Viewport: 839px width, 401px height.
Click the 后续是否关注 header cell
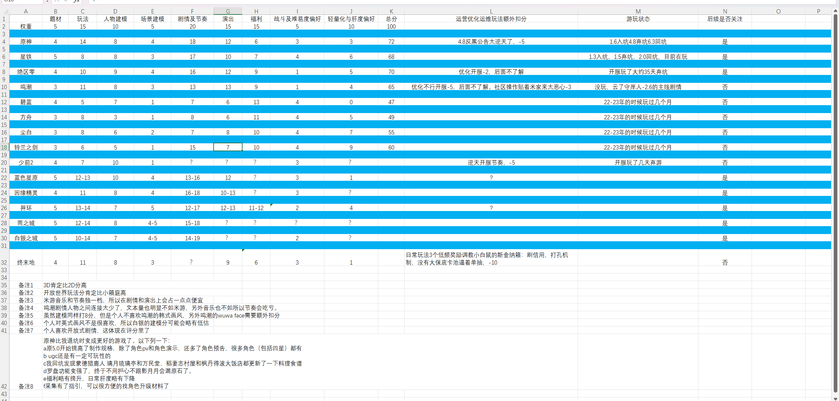(x=725, y=19)
